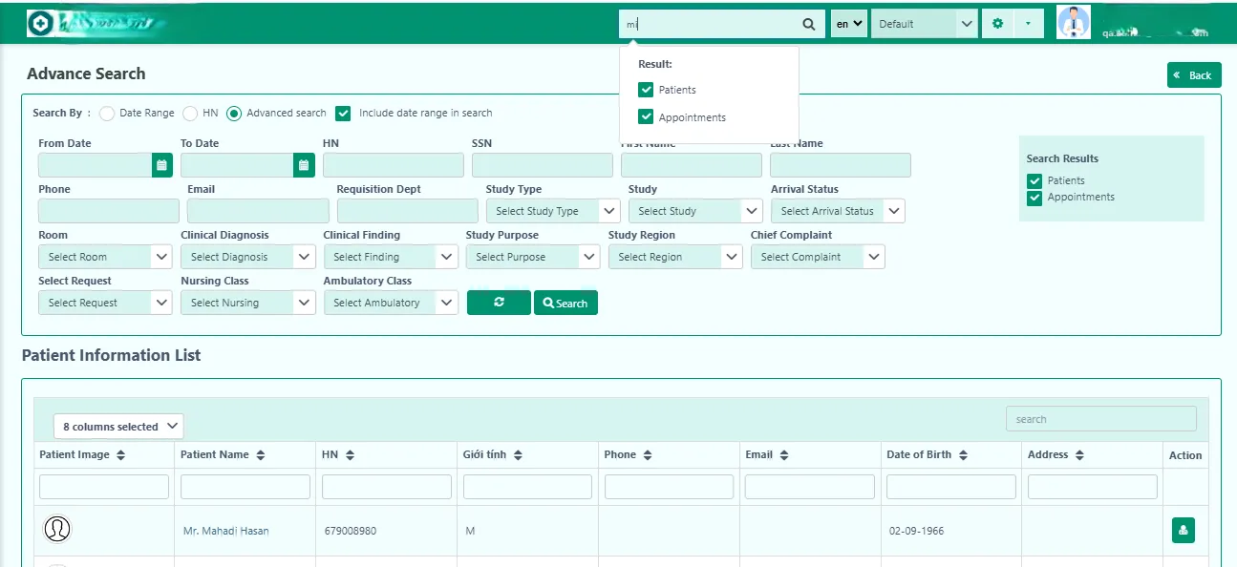This screenshot has height=567, width=1237.
Task: Sort by Address column
Action: 1079,455
